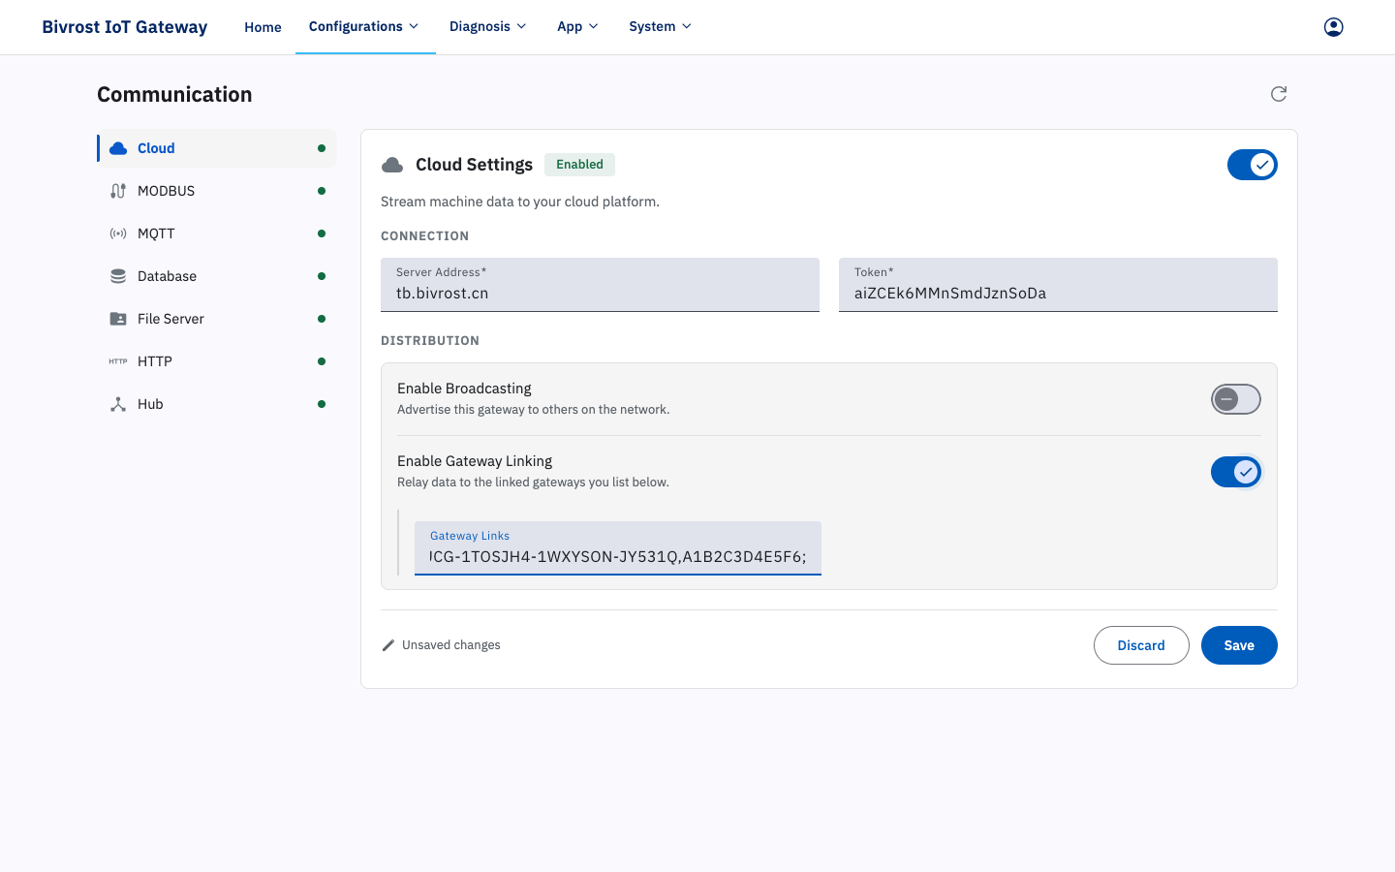Click the green status dot on MODBUS row
This screenshot has width=1395, height=872.
pos(322,191)
